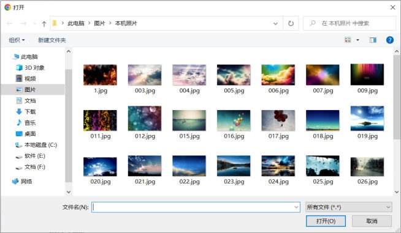This screenshot has width=401, height=233.
Task: Close the 打开 dialog window
Action: click(x=393, y=7)
